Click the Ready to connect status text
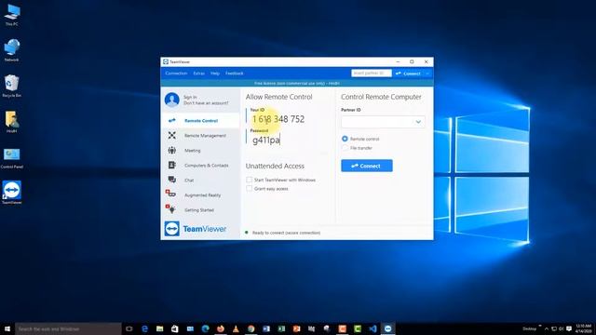This screenshot has width=596, height=335. click(x=286, y=233)
